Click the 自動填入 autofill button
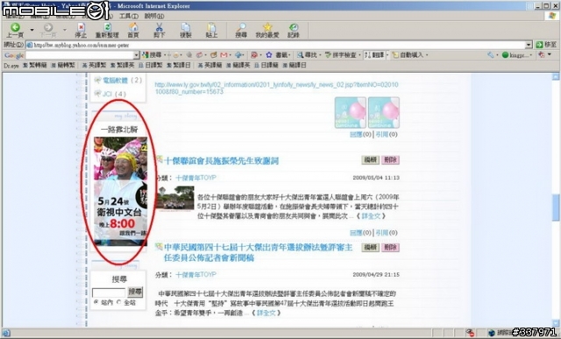 coord(408,55)
